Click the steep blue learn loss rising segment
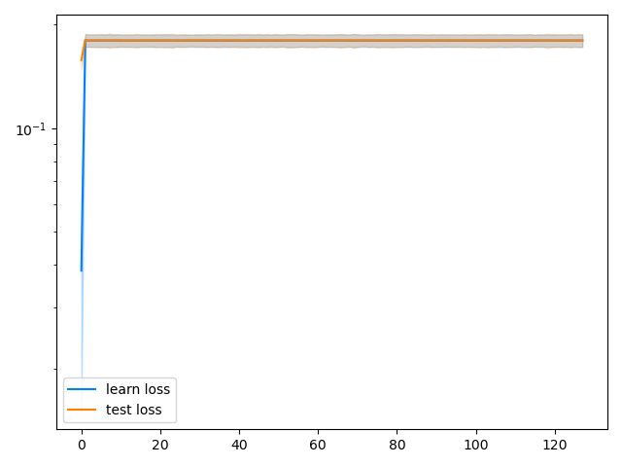This screenshot has width=622, height=467. pos(84,156)
